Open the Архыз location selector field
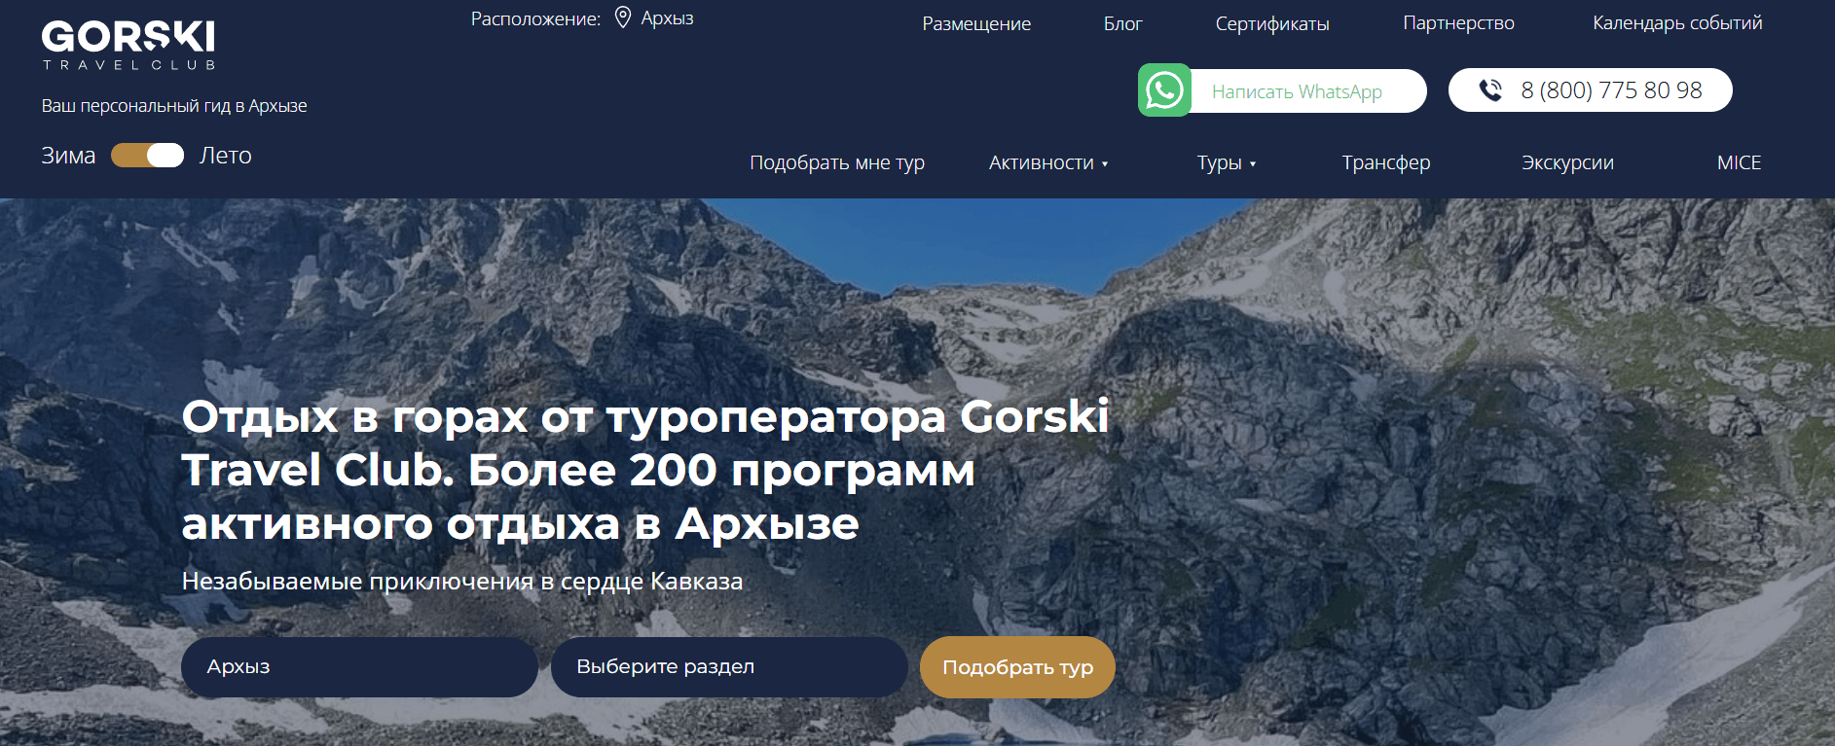Viewport: 1835px width, 746px height. pyautogui.click(x=359, y=667)
